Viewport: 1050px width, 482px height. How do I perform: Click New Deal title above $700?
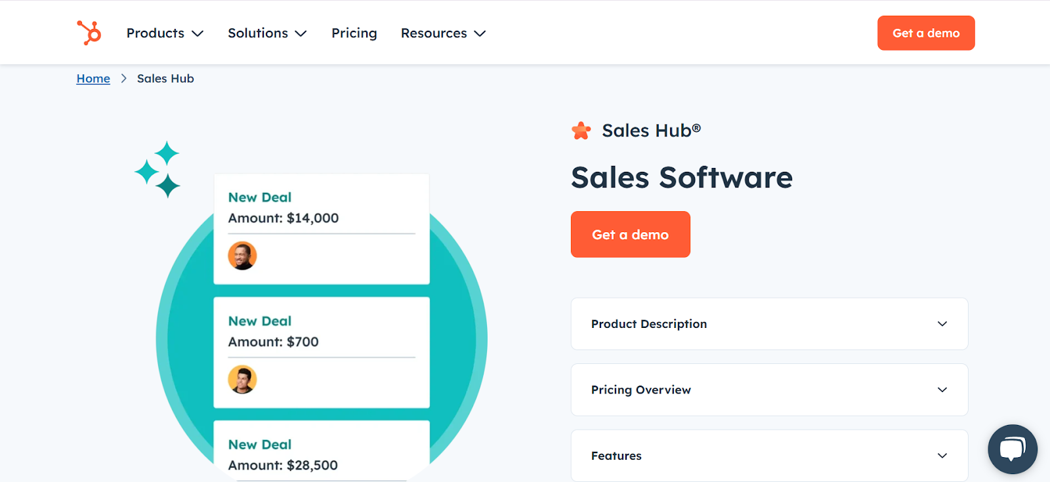click(x=260, y=321)
